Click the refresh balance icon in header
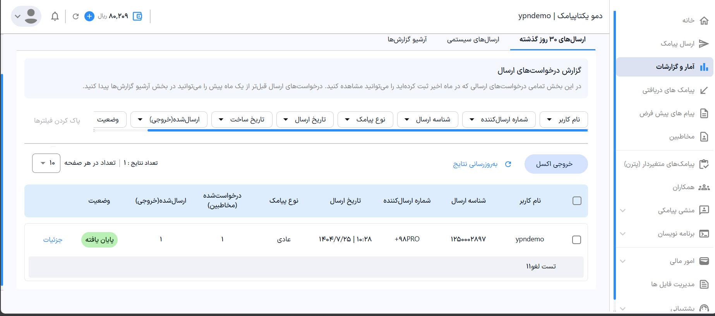This screenshot has width=715, height=316. 75,16
